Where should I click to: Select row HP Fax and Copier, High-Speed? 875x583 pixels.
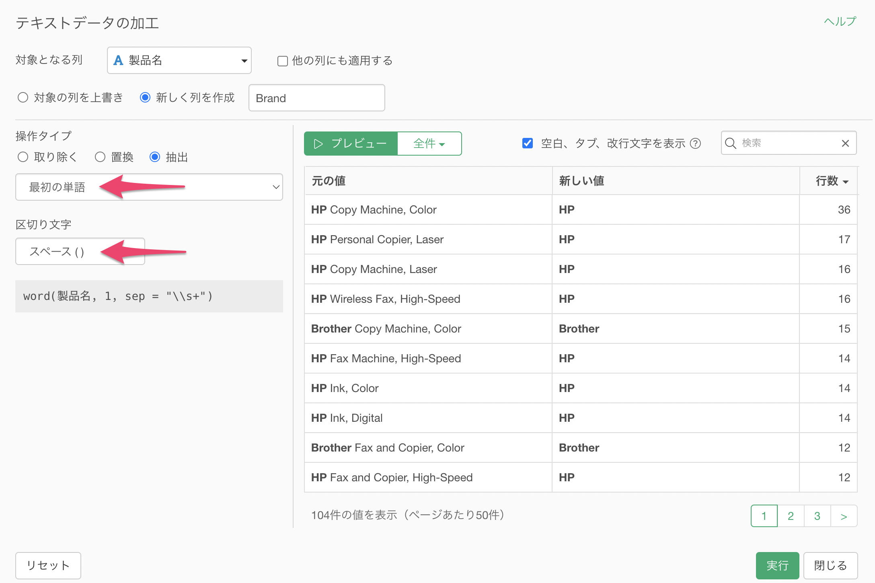click(581, 478)
